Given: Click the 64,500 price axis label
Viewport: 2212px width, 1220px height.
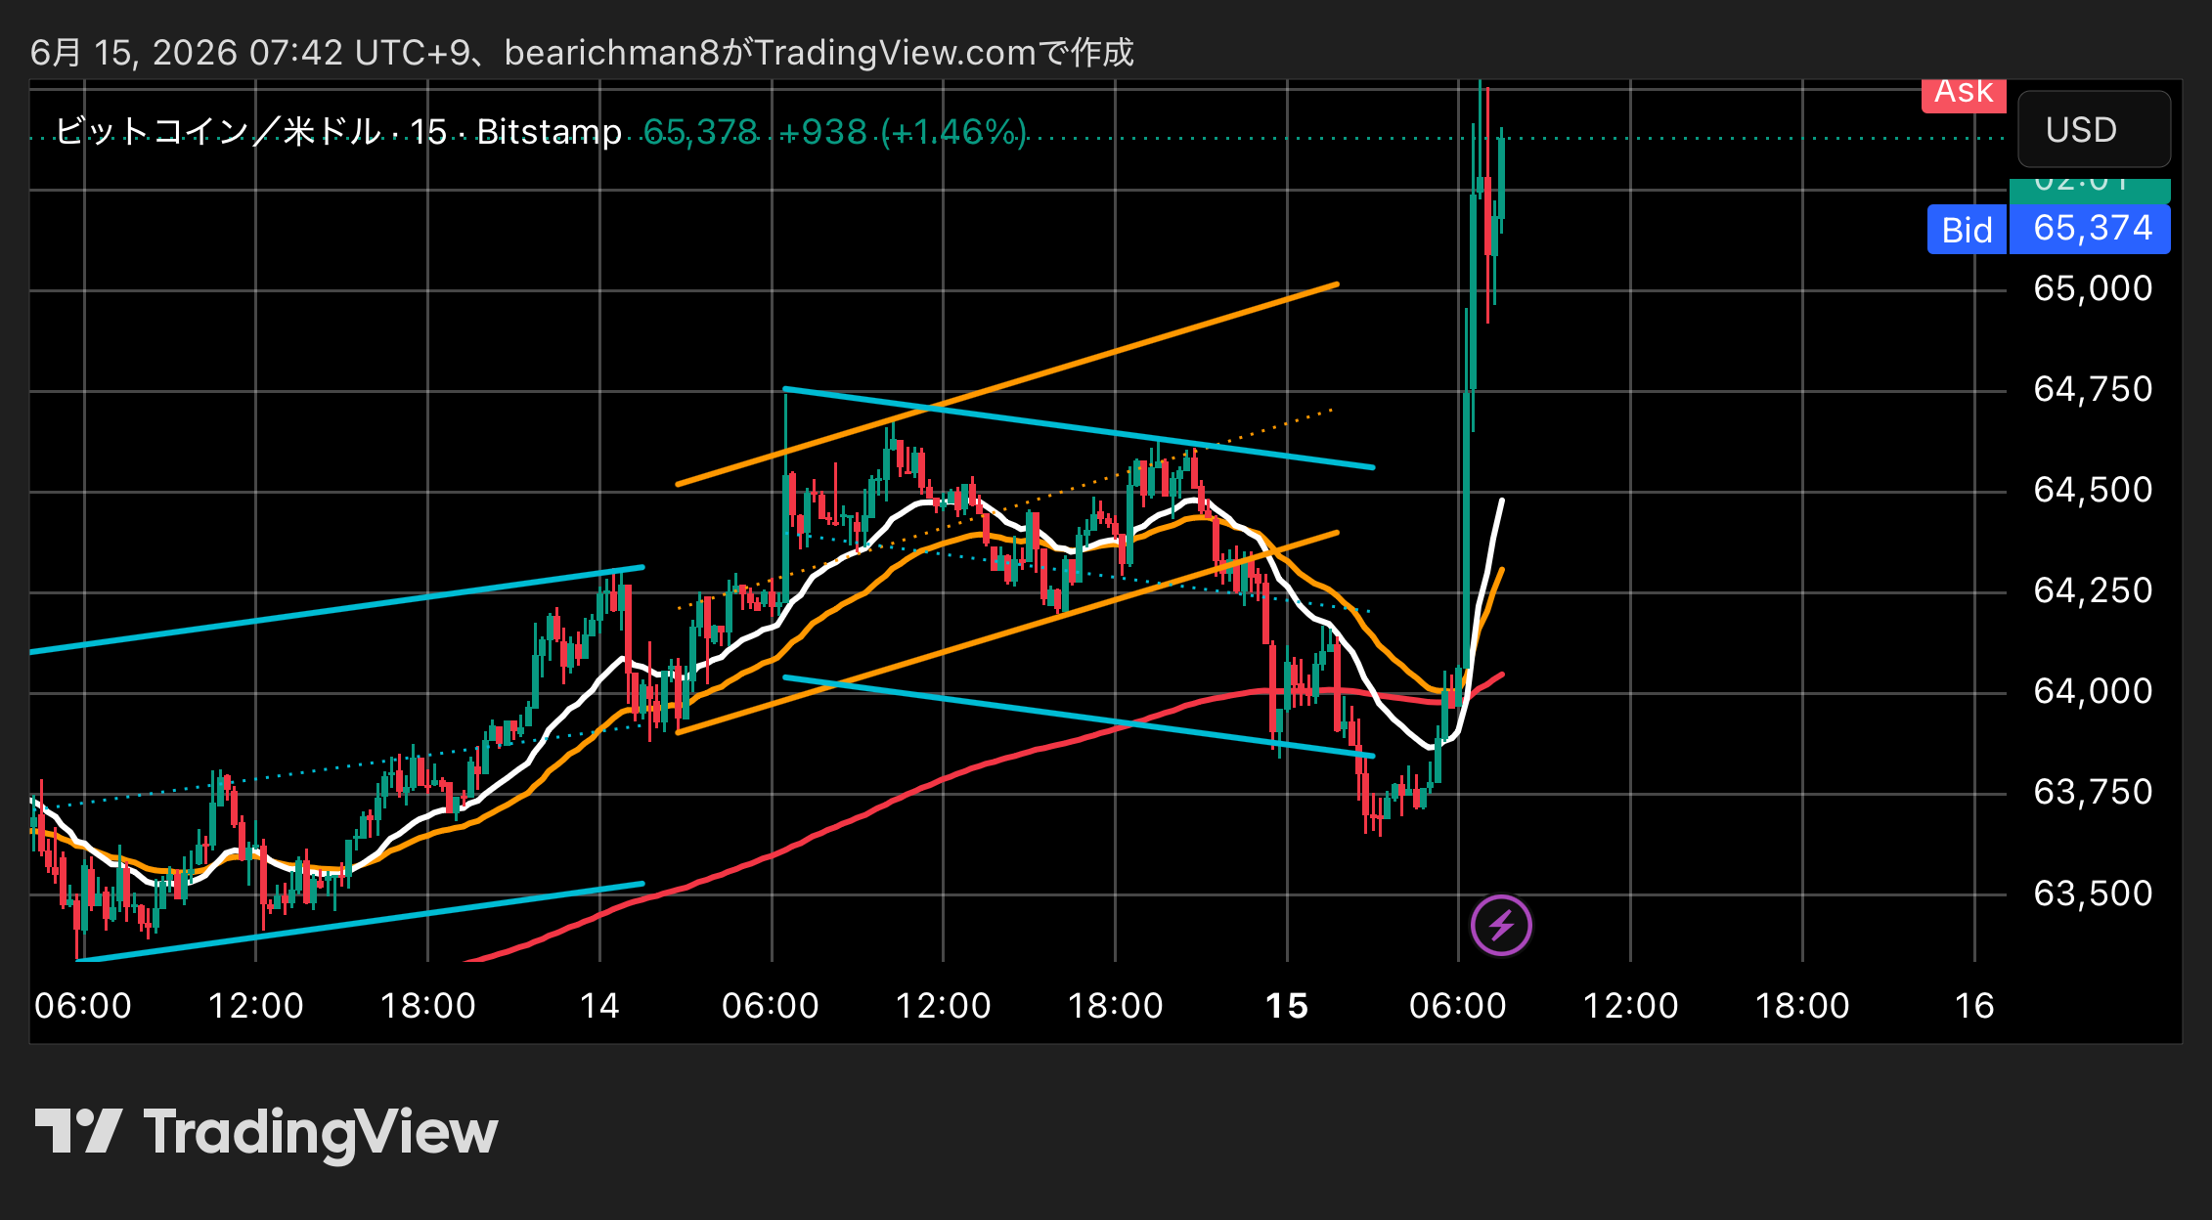Looking at the screenshot, I should (x=2093, y=490).
